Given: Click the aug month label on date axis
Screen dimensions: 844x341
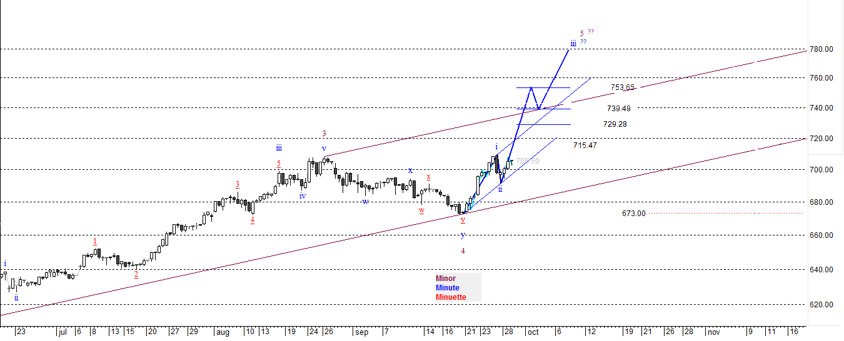Looking at the screenshot, I should [223, 333].
